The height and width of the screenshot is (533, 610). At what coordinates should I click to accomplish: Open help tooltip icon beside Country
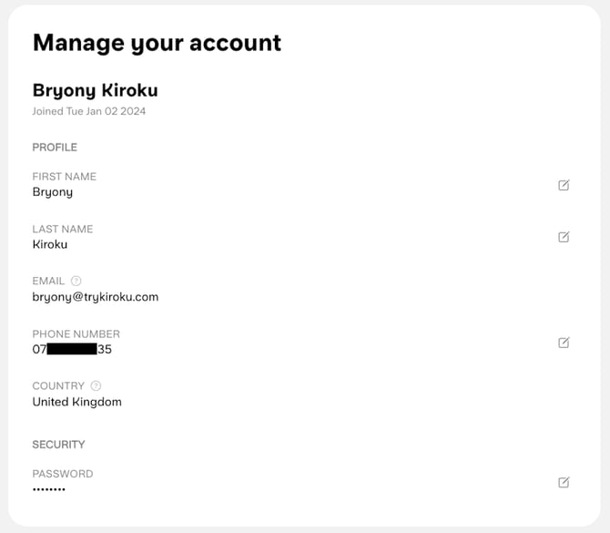pyautogui.click(x=97, y=385)
